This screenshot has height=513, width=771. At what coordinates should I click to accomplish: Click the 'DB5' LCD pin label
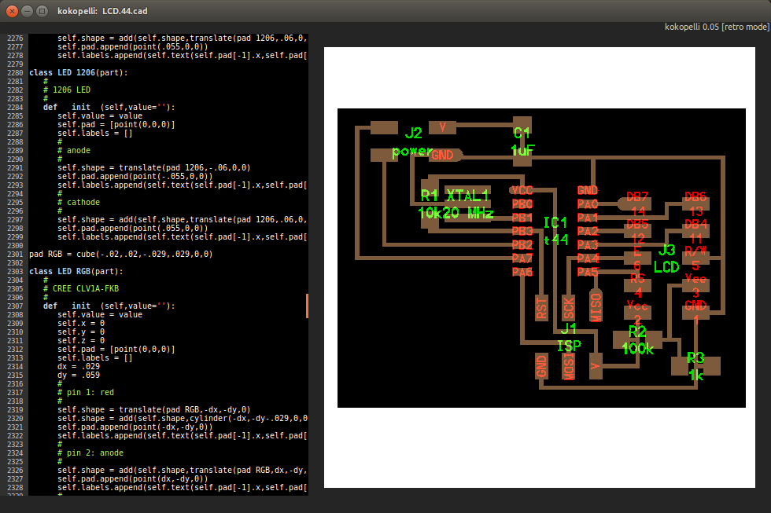[637, 225]
